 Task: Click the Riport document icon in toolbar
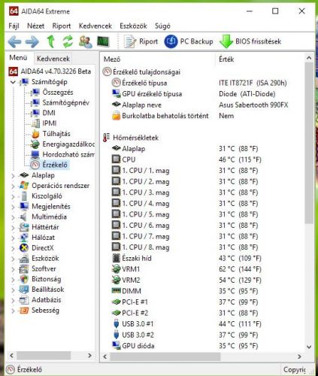(129, 41)
